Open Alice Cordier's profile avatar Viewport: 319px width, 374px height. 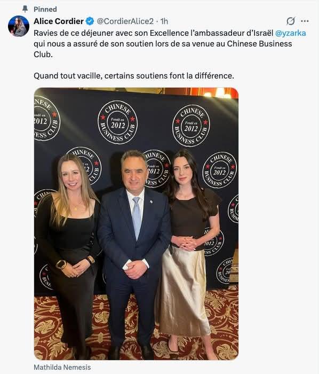pyautogui.click(x=19, y=26)
